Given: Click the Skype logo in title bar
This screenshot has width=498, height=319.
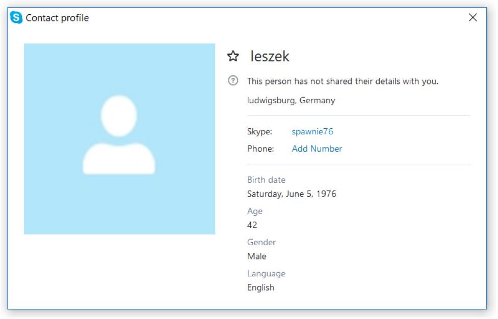Looking at the screenshot, I should pyautogui.click(x=16, y=18).
